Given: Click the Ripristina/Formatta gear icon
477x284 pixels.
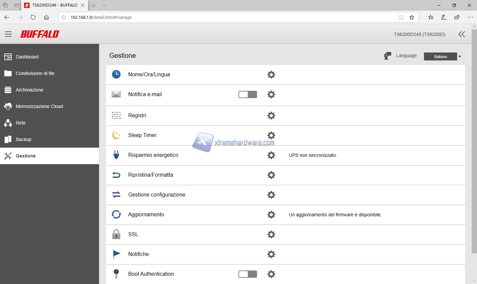Looking at the screenshot, I should [x=271, y=175].
